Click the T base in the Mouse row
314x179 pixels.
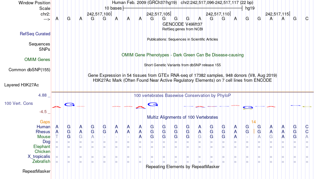click(x=57, y=137)
